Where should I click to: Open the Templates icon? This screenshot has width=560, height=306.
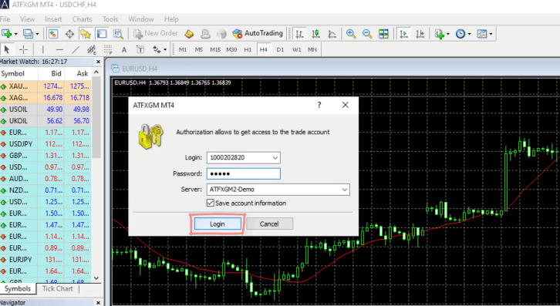482,34
